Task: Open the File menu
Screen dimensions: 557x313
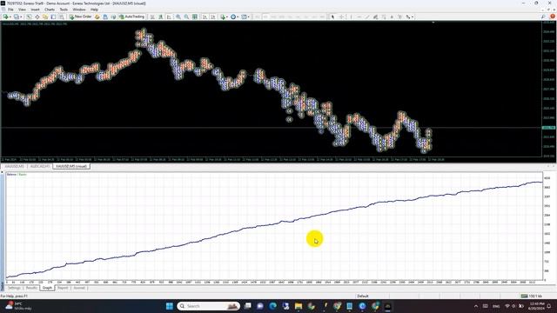Action: click(10, 10)
